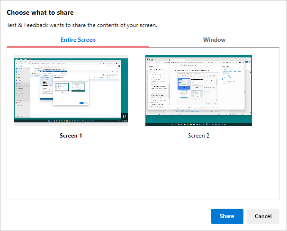Screen dimensions: 287x231
Task: Choose the Screen 2 preview thumbnail
Action: point(198,91)
